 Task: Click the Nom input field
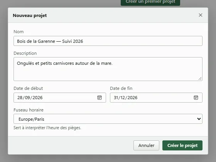click(x=108, y=41)
